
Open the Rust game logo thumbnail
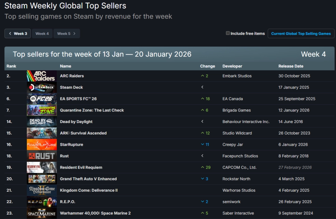[x=42, y=156]
